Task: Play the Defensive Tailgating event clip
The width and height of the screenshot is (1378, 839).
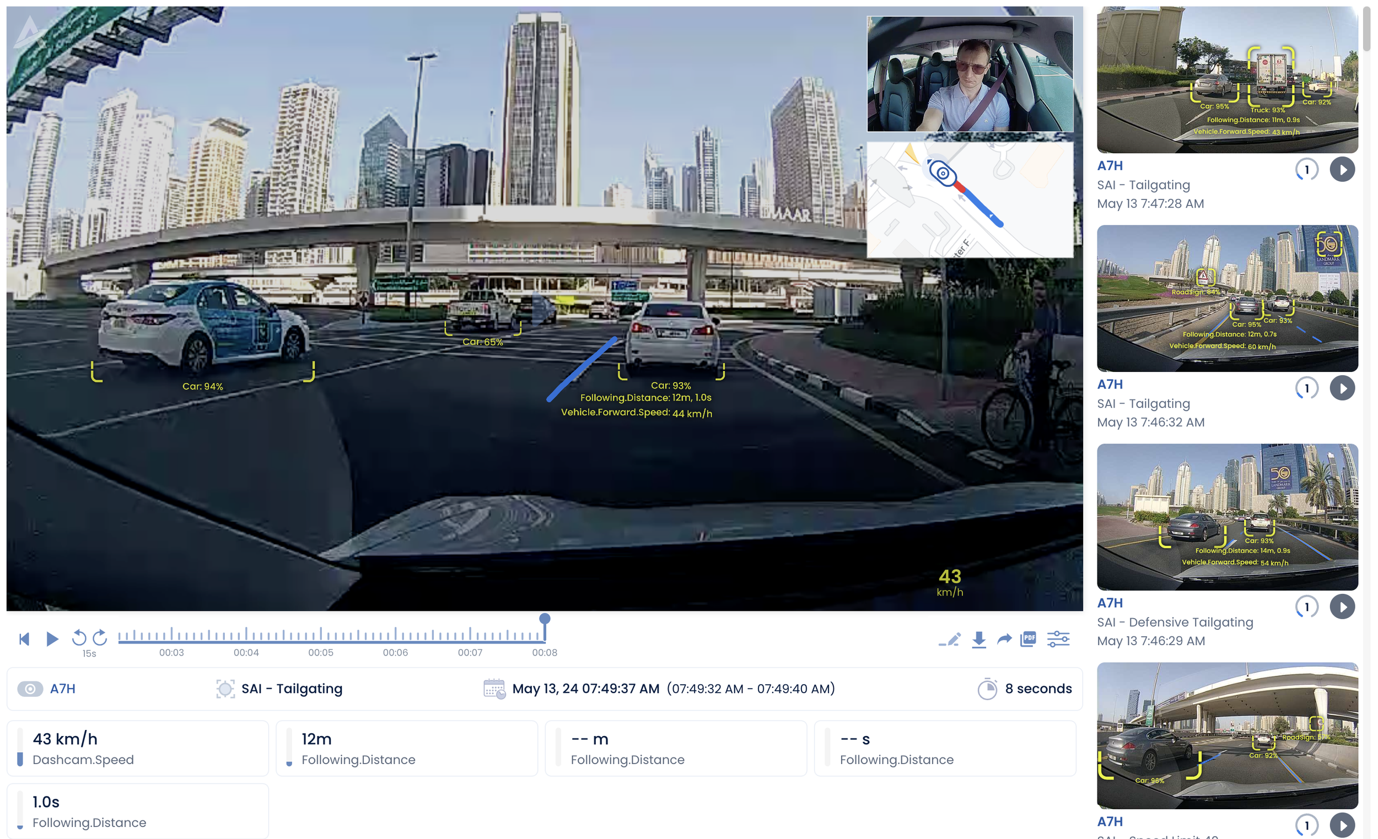Action: pos(1342,607)
